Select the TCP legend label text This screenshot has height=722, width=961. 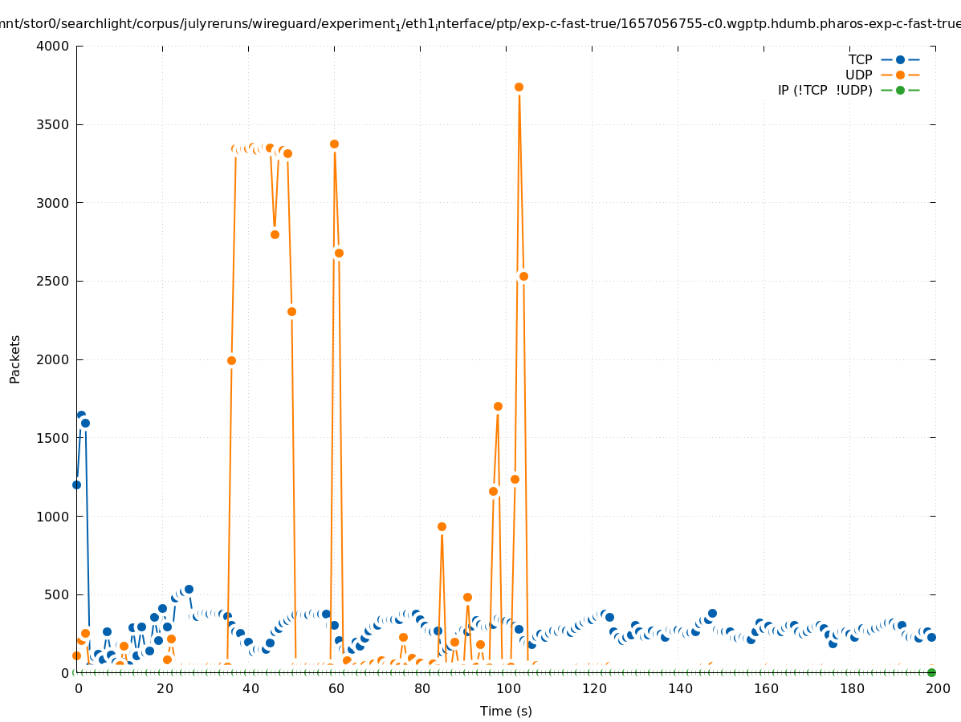click(x=860, y=59)
